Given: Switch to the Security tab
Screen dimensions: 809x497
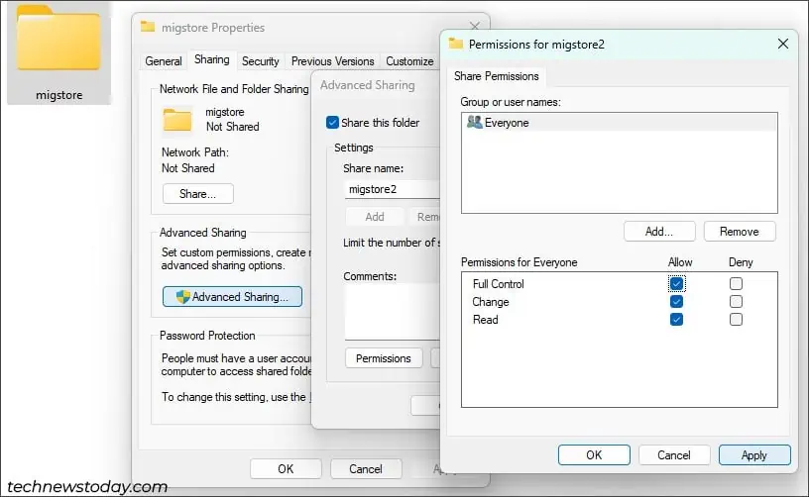Looking at the screenshot, I should click(260, 61).
